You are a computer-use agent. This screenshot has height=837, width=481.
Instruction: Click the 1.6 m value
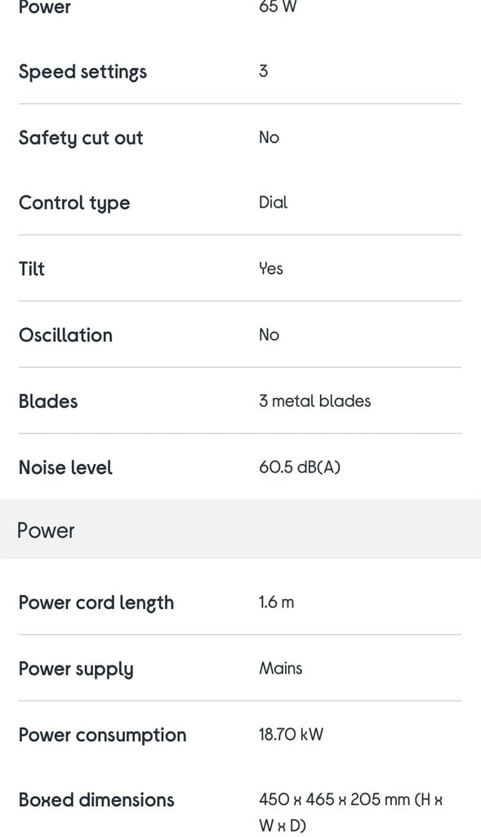tap(276, 602)
